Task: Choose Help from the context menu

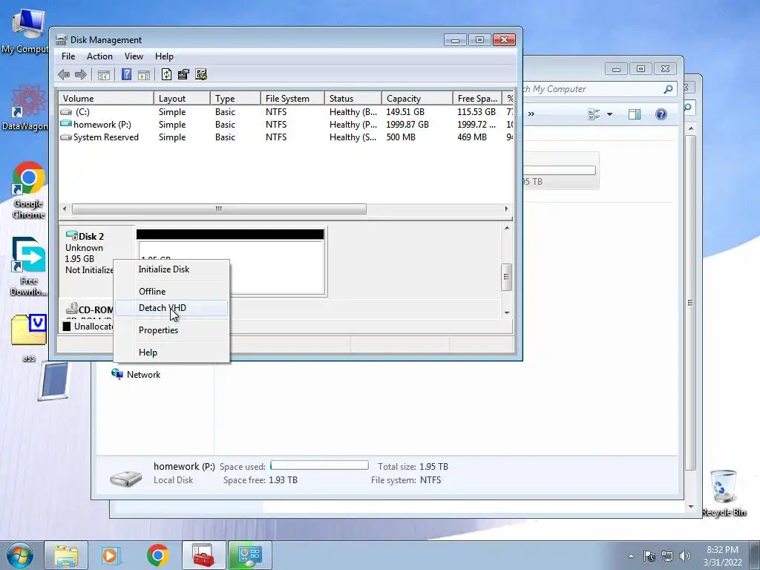Action: coord(171,353)
